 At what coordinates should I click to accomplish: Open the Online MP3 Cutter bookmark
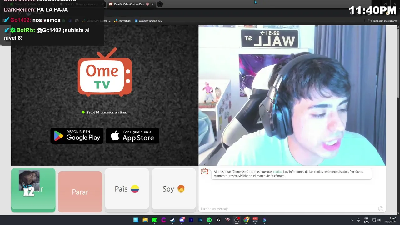(x=96, y=21)
